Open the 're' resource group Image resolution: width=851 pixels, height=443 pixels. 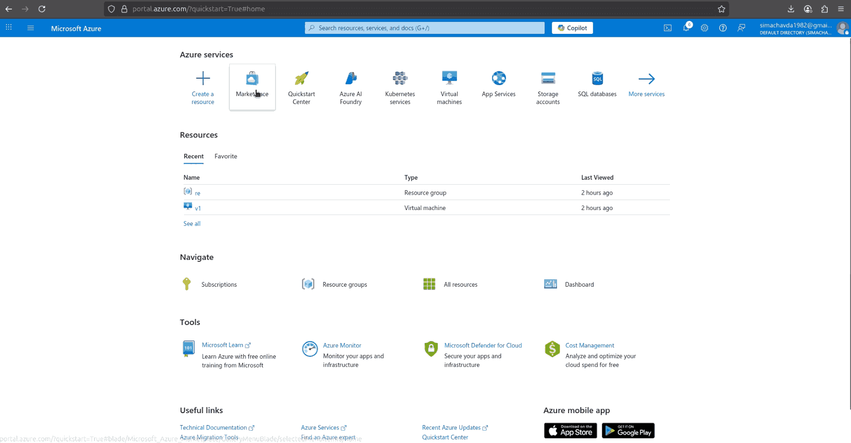[197, 193]
